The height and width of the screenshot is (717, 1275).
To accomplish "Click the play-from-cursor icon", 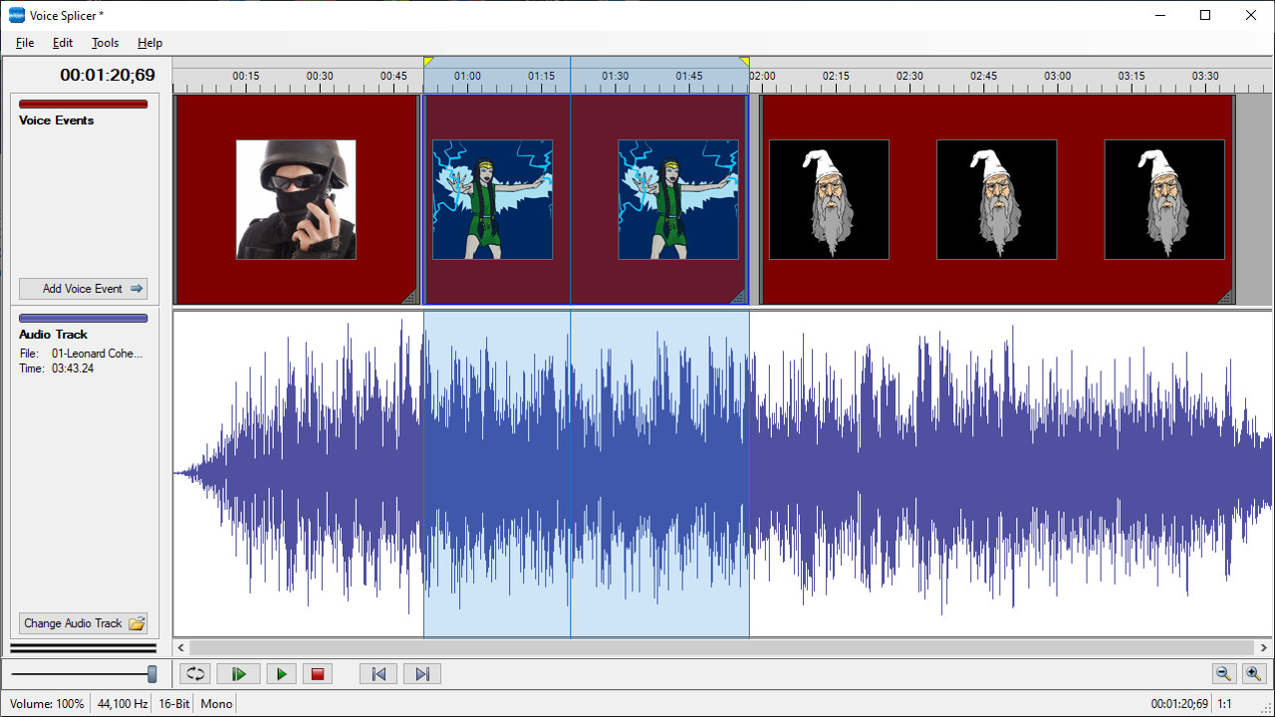I will [238, 674].
